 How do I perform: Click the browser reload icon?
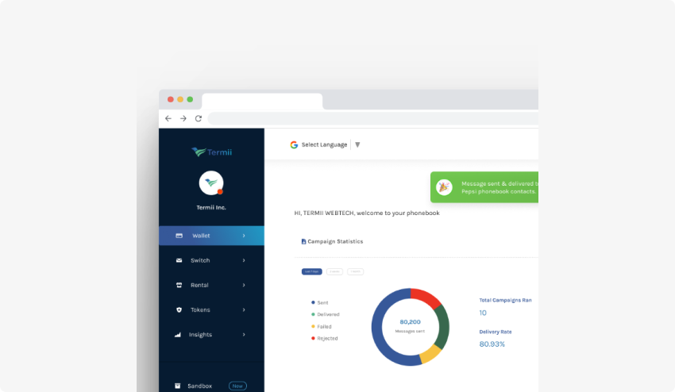[199, 118]
